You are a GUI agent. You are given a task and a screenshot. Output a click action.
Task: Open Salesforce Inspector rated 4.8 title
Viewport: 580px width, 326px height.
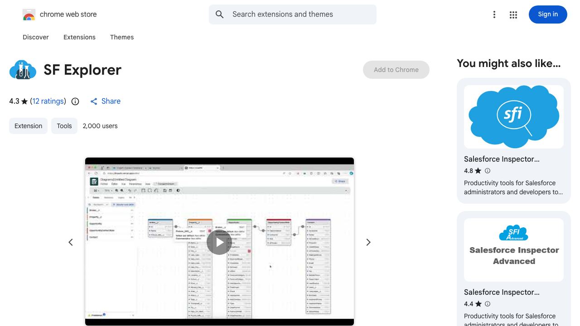[502, 159]
